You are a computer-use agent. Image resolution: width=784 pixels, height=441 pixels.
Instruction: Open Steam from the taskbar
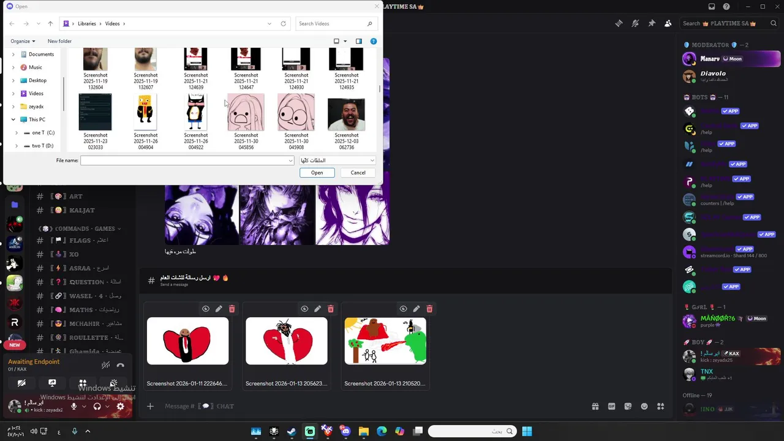(292, 431)
